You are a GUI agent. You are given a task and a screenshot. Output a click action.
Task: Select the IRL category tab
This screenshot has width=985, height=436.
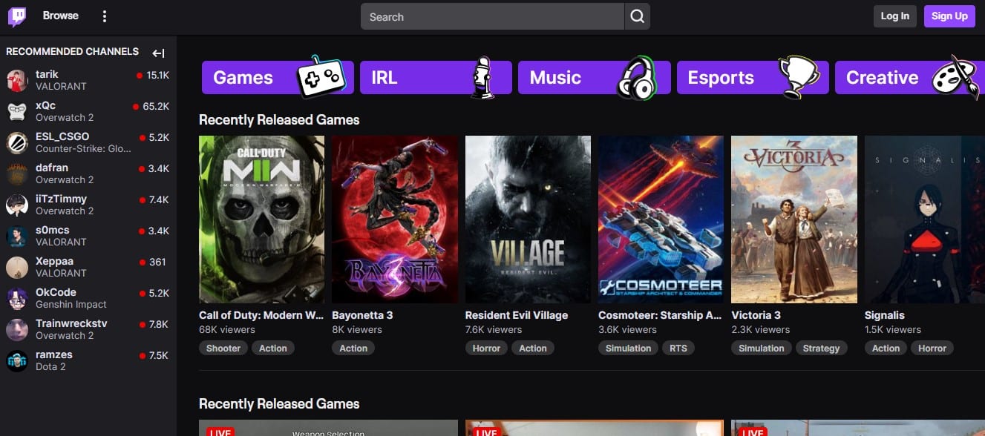(436, 77)
